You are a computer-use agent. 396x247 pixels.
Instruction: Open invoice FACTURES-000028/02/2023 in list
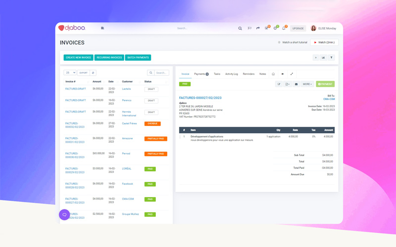point(75,186)
